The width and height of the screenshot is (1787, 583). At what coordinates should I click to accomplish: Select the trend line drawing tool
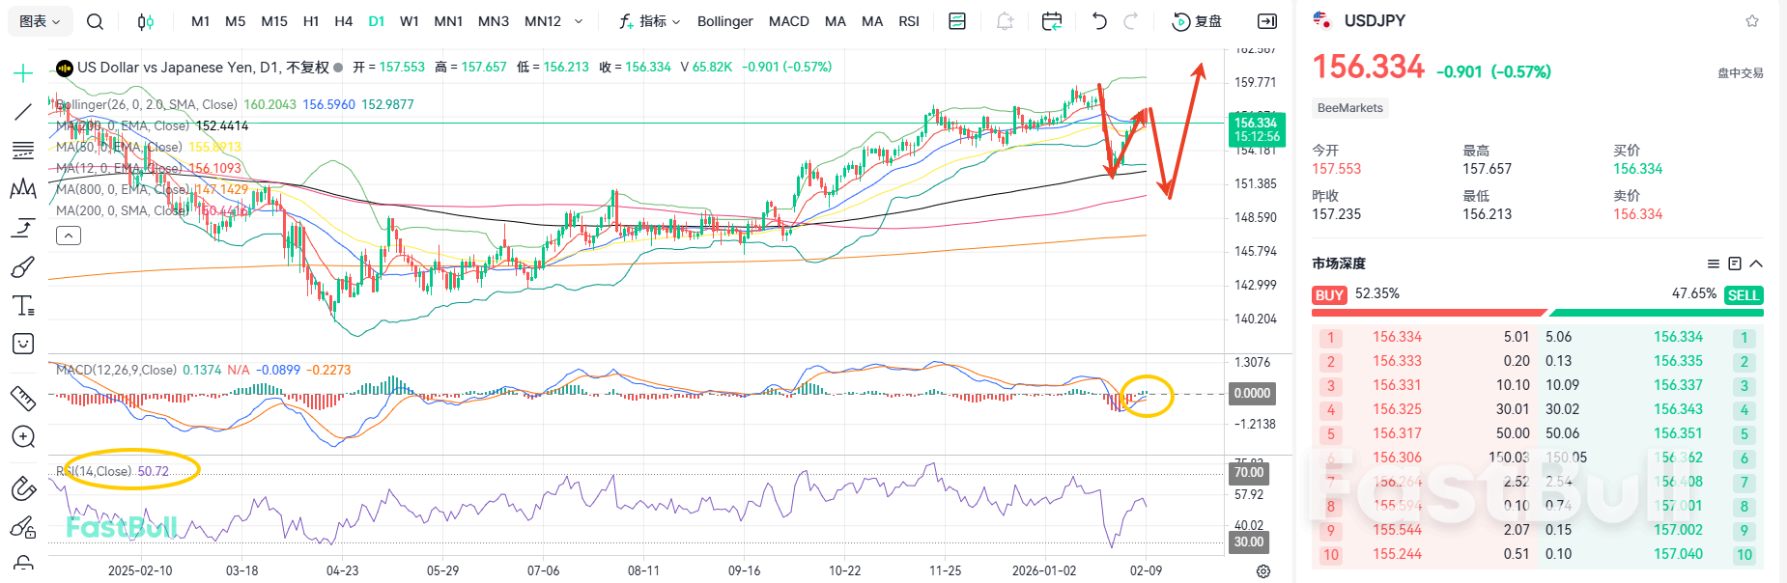pyautogui.click(x=23, y=112)
